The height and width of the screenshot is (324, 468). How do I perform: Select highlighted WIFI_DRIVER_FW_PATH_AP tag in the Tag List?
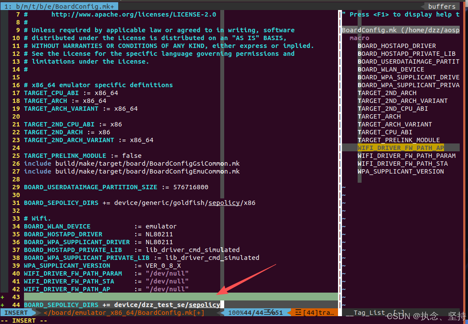[400, 148]
